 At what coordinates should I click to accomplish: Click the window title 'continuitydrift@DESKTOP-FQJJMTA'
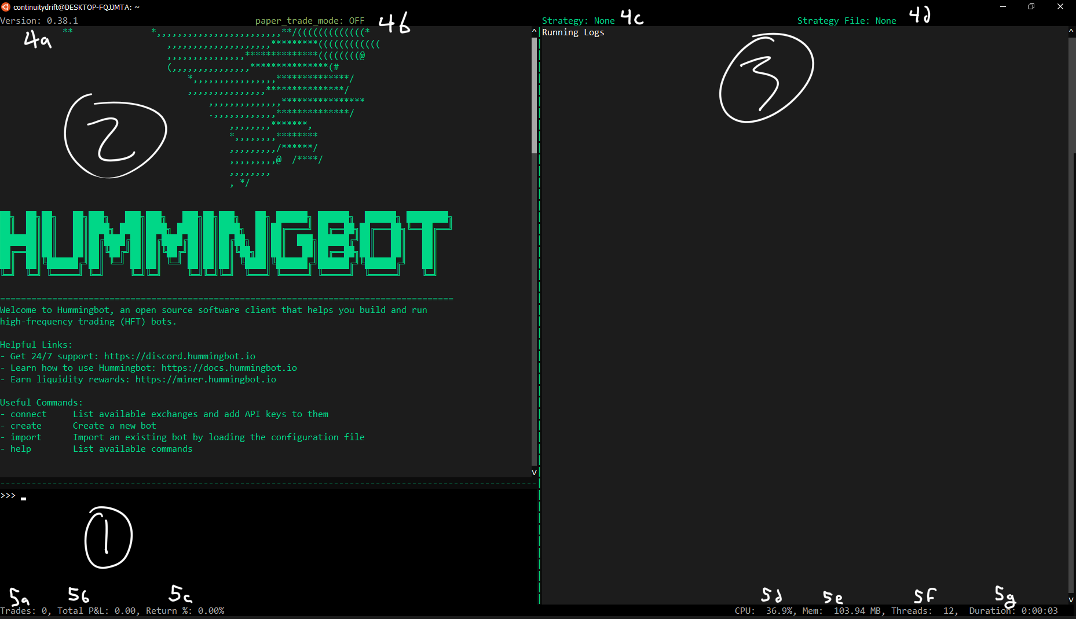pos(76,7)
